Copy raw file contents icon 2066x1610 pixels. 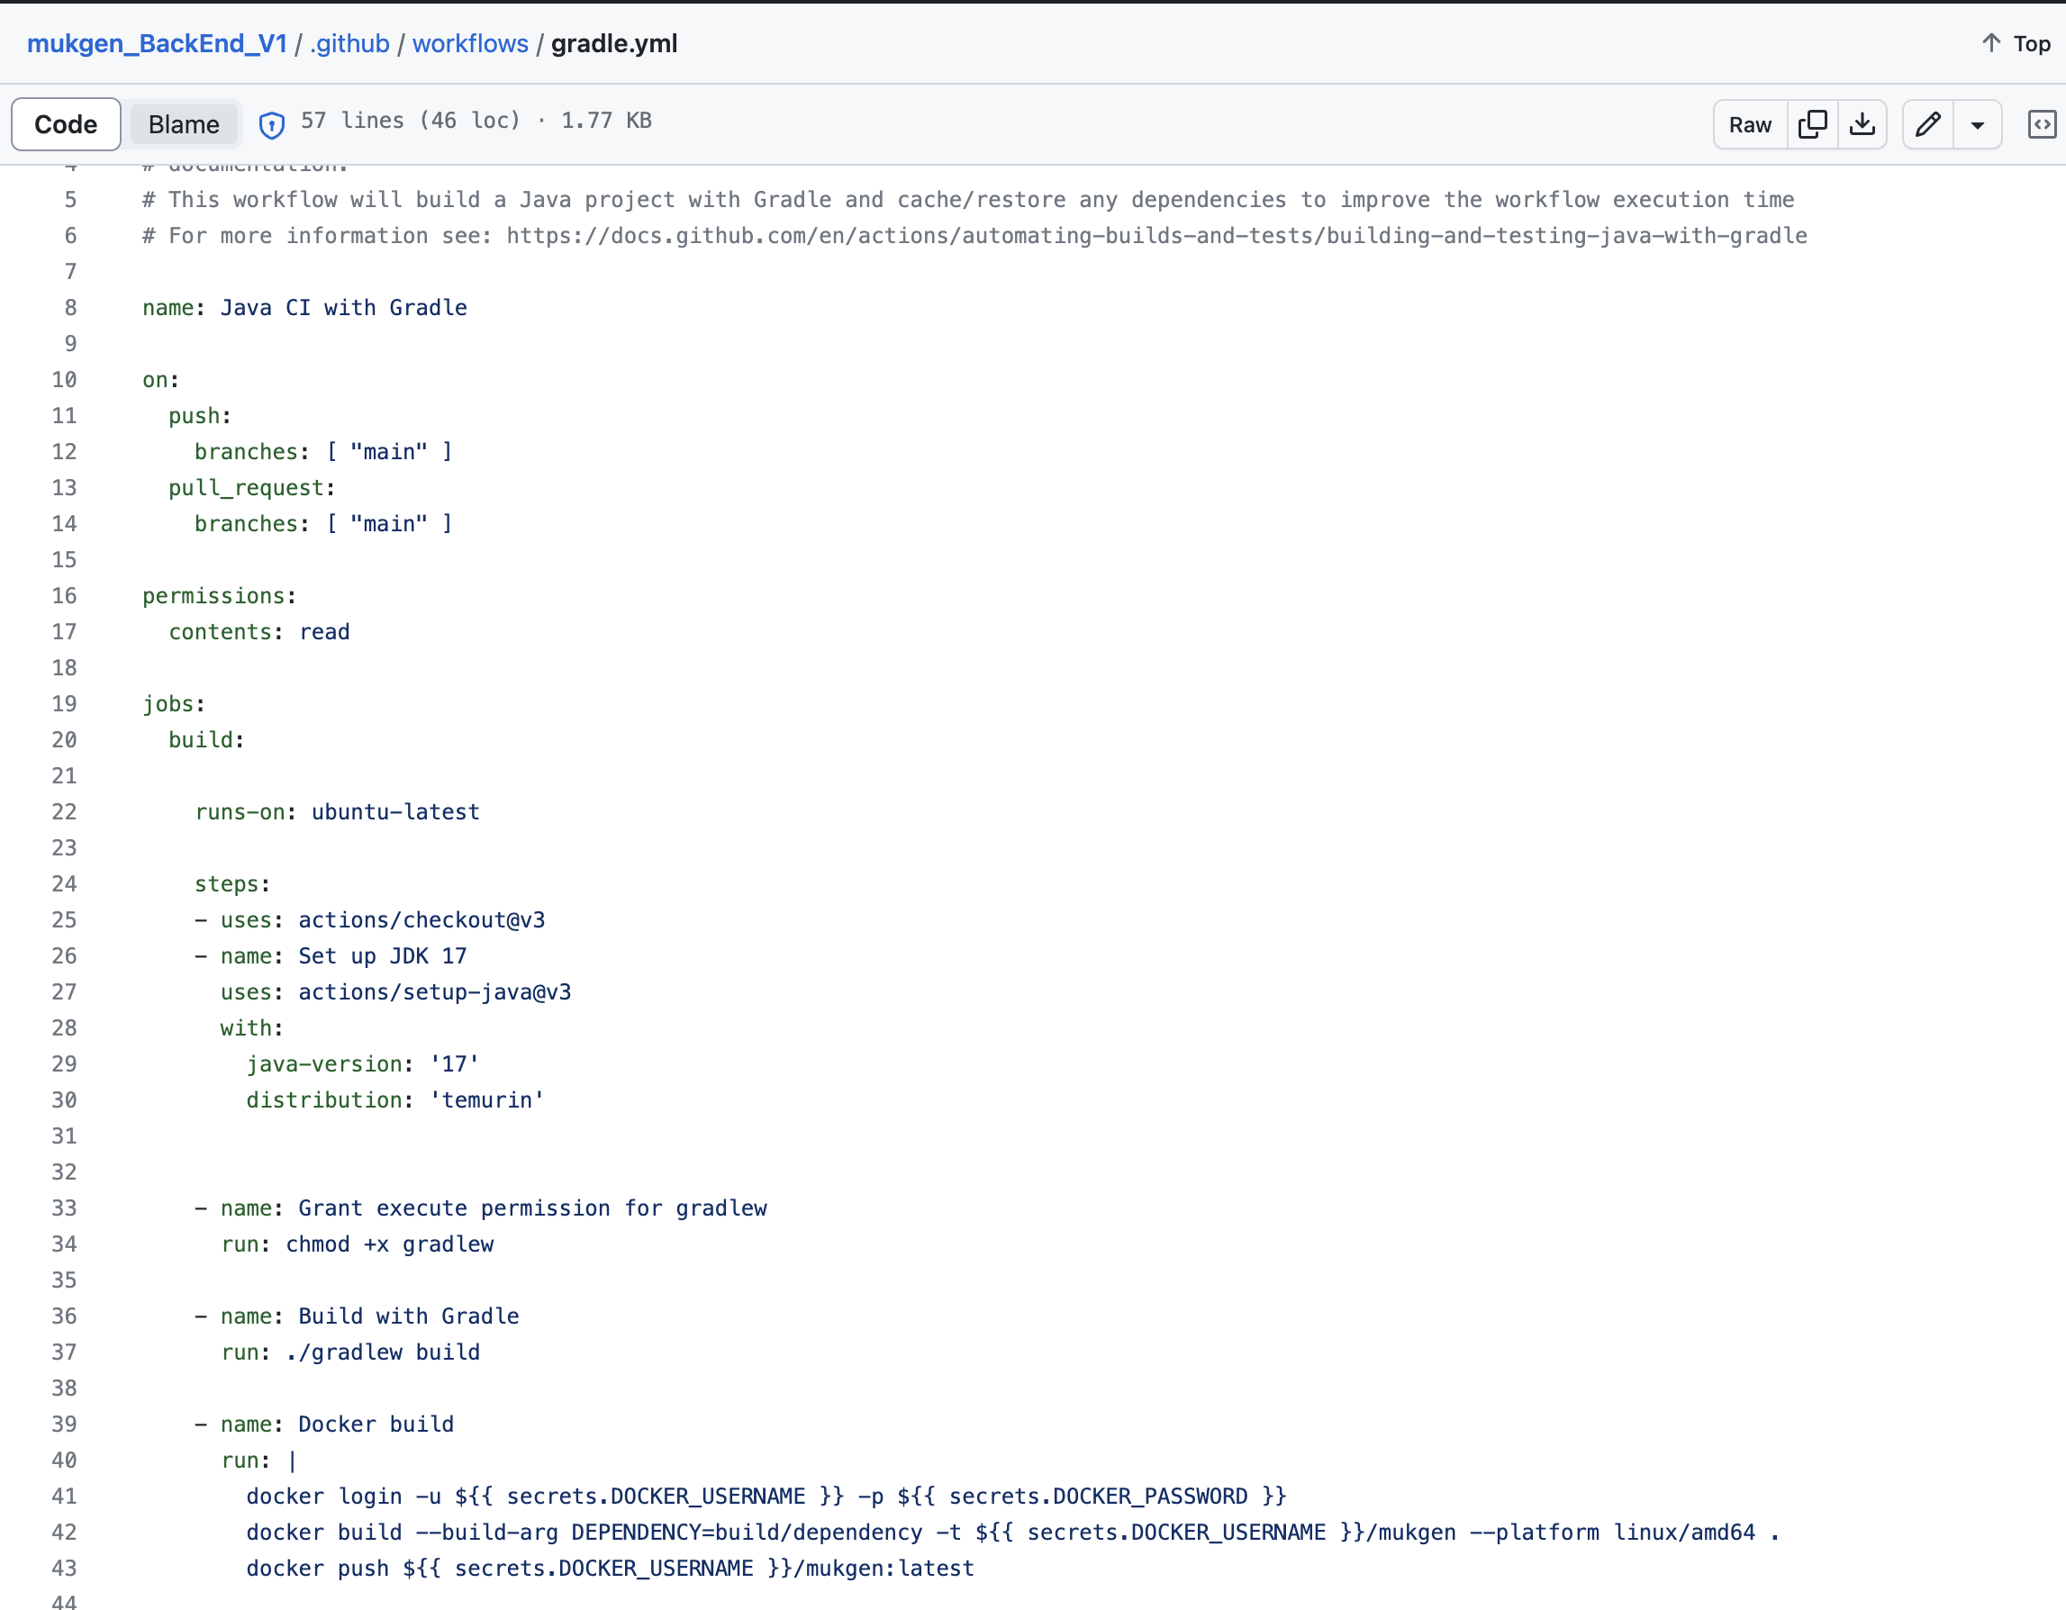tap(1811, 124)
